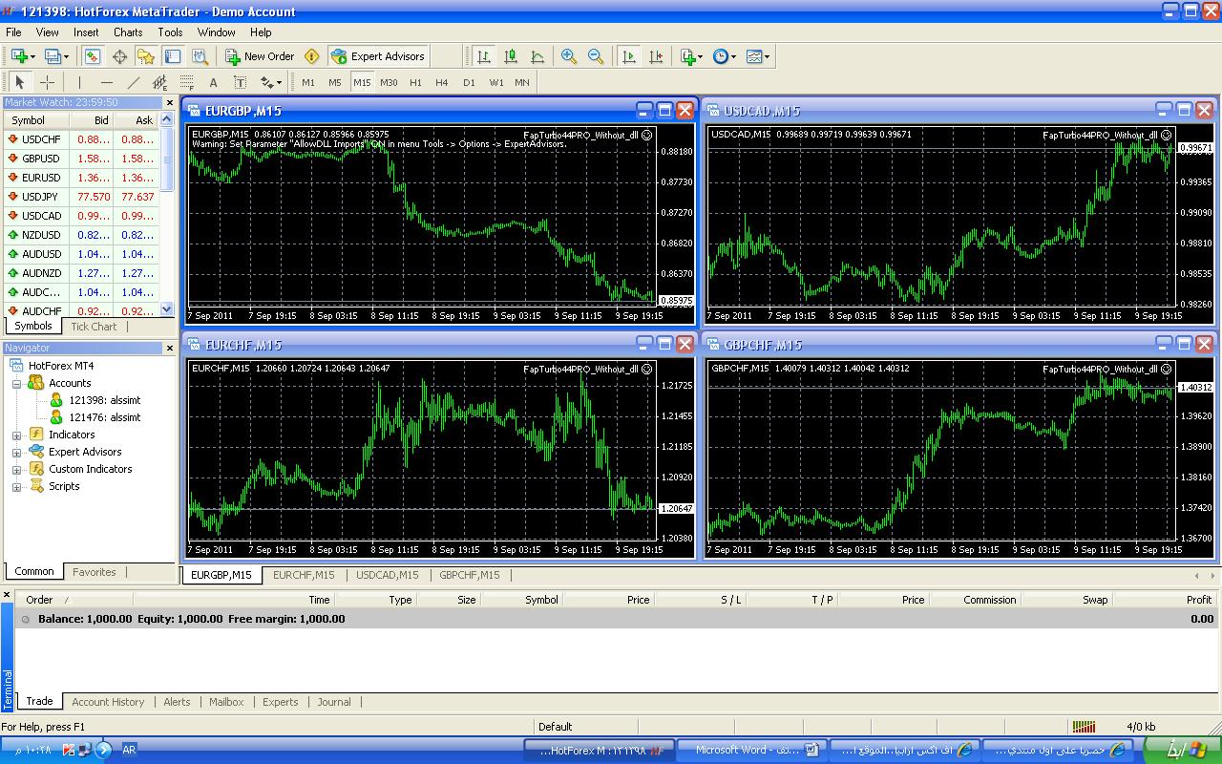Open the New Chart dropdown
This screenshot has height=764, width=1222.
(x=23, y=56)
